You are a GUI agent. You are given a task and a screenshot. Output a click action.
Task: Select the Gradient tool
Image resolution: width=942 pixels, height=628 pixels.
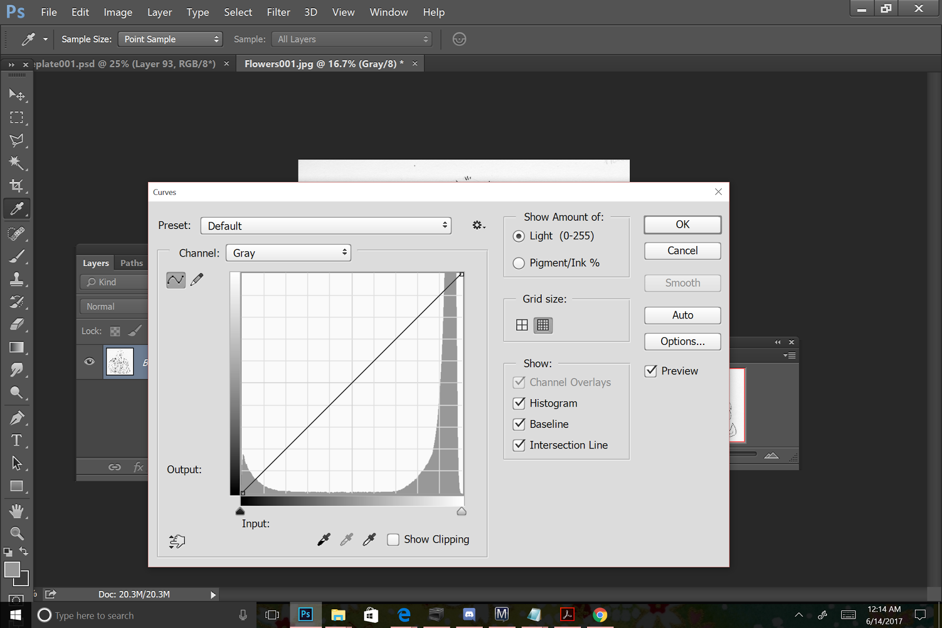(x=16, y=347)
